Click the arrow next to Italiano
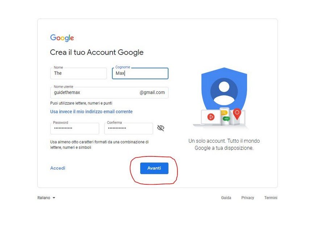This screenshot has width=316, height=226. [54, 198]
